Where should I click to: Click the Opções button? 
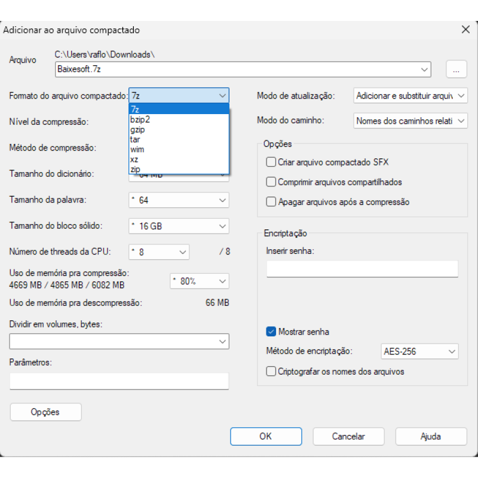(46, 412)
